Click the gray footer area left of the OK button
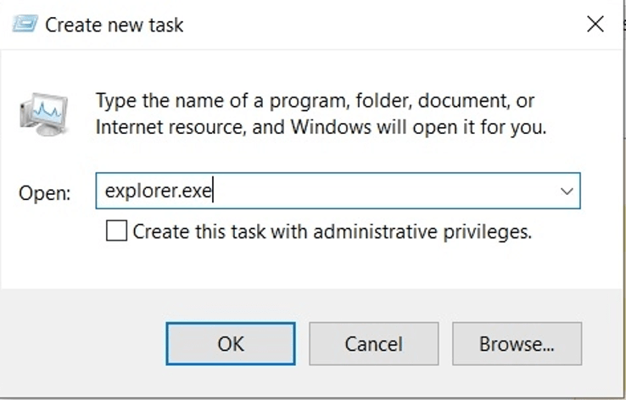626x400 pixels. [85, 343]
